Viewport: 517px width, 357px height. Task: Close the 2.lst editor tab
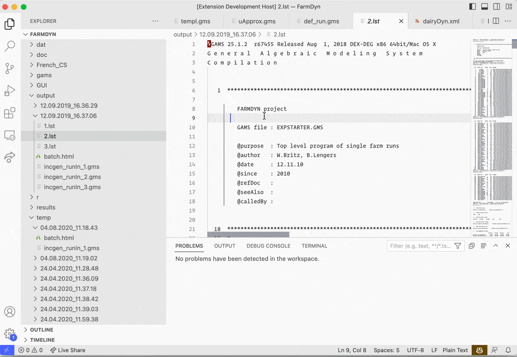click(x=401, y=21)
